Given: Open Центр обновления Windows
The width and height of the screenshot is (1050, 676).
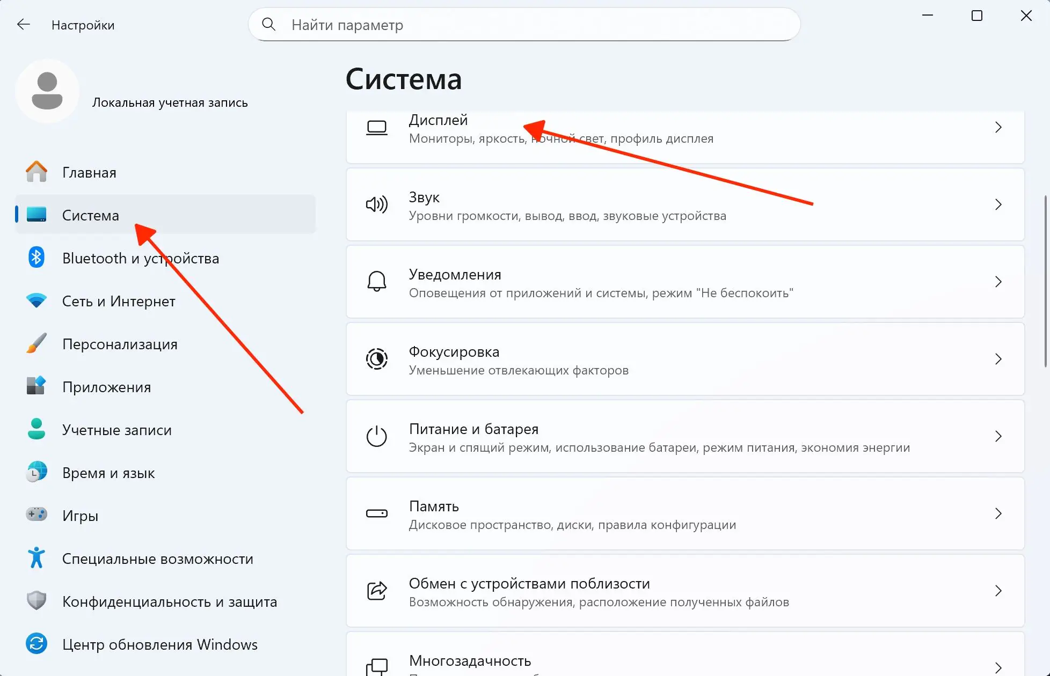Looking at the screenshot, I should coord(165,644).
